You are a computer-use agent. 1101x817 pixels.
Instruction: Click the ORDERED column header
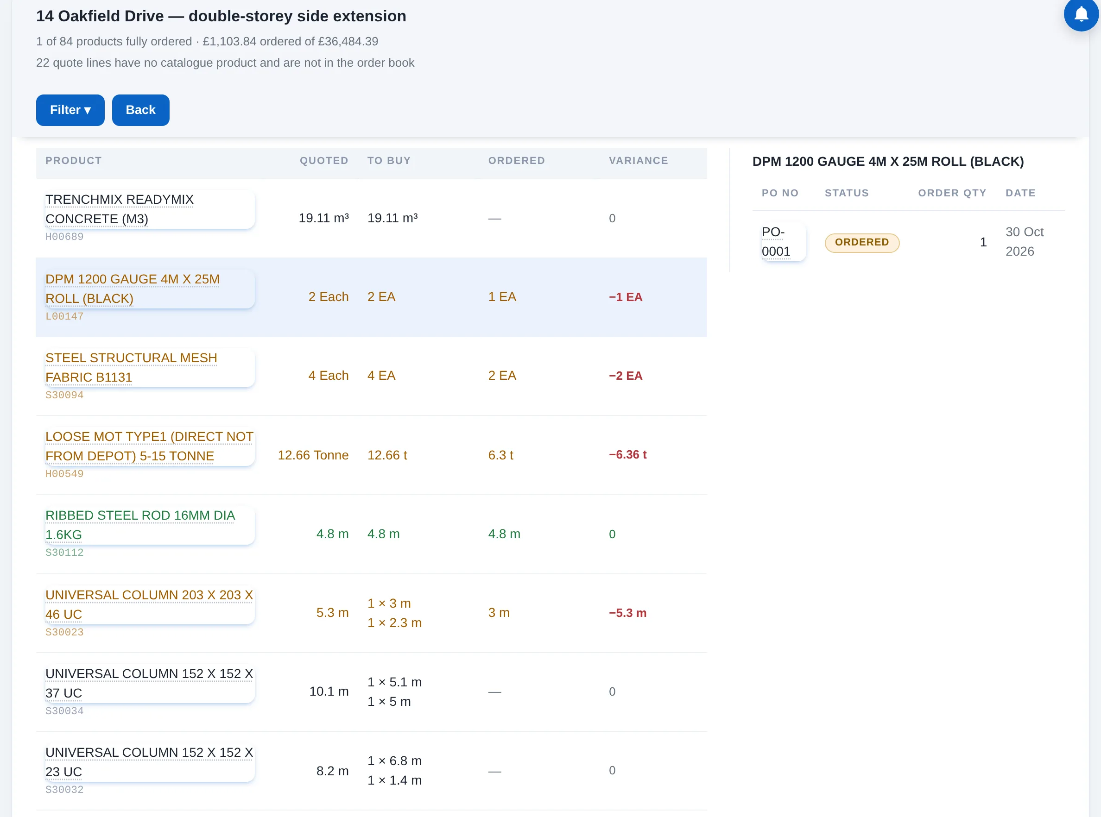[x=517, y=161]
